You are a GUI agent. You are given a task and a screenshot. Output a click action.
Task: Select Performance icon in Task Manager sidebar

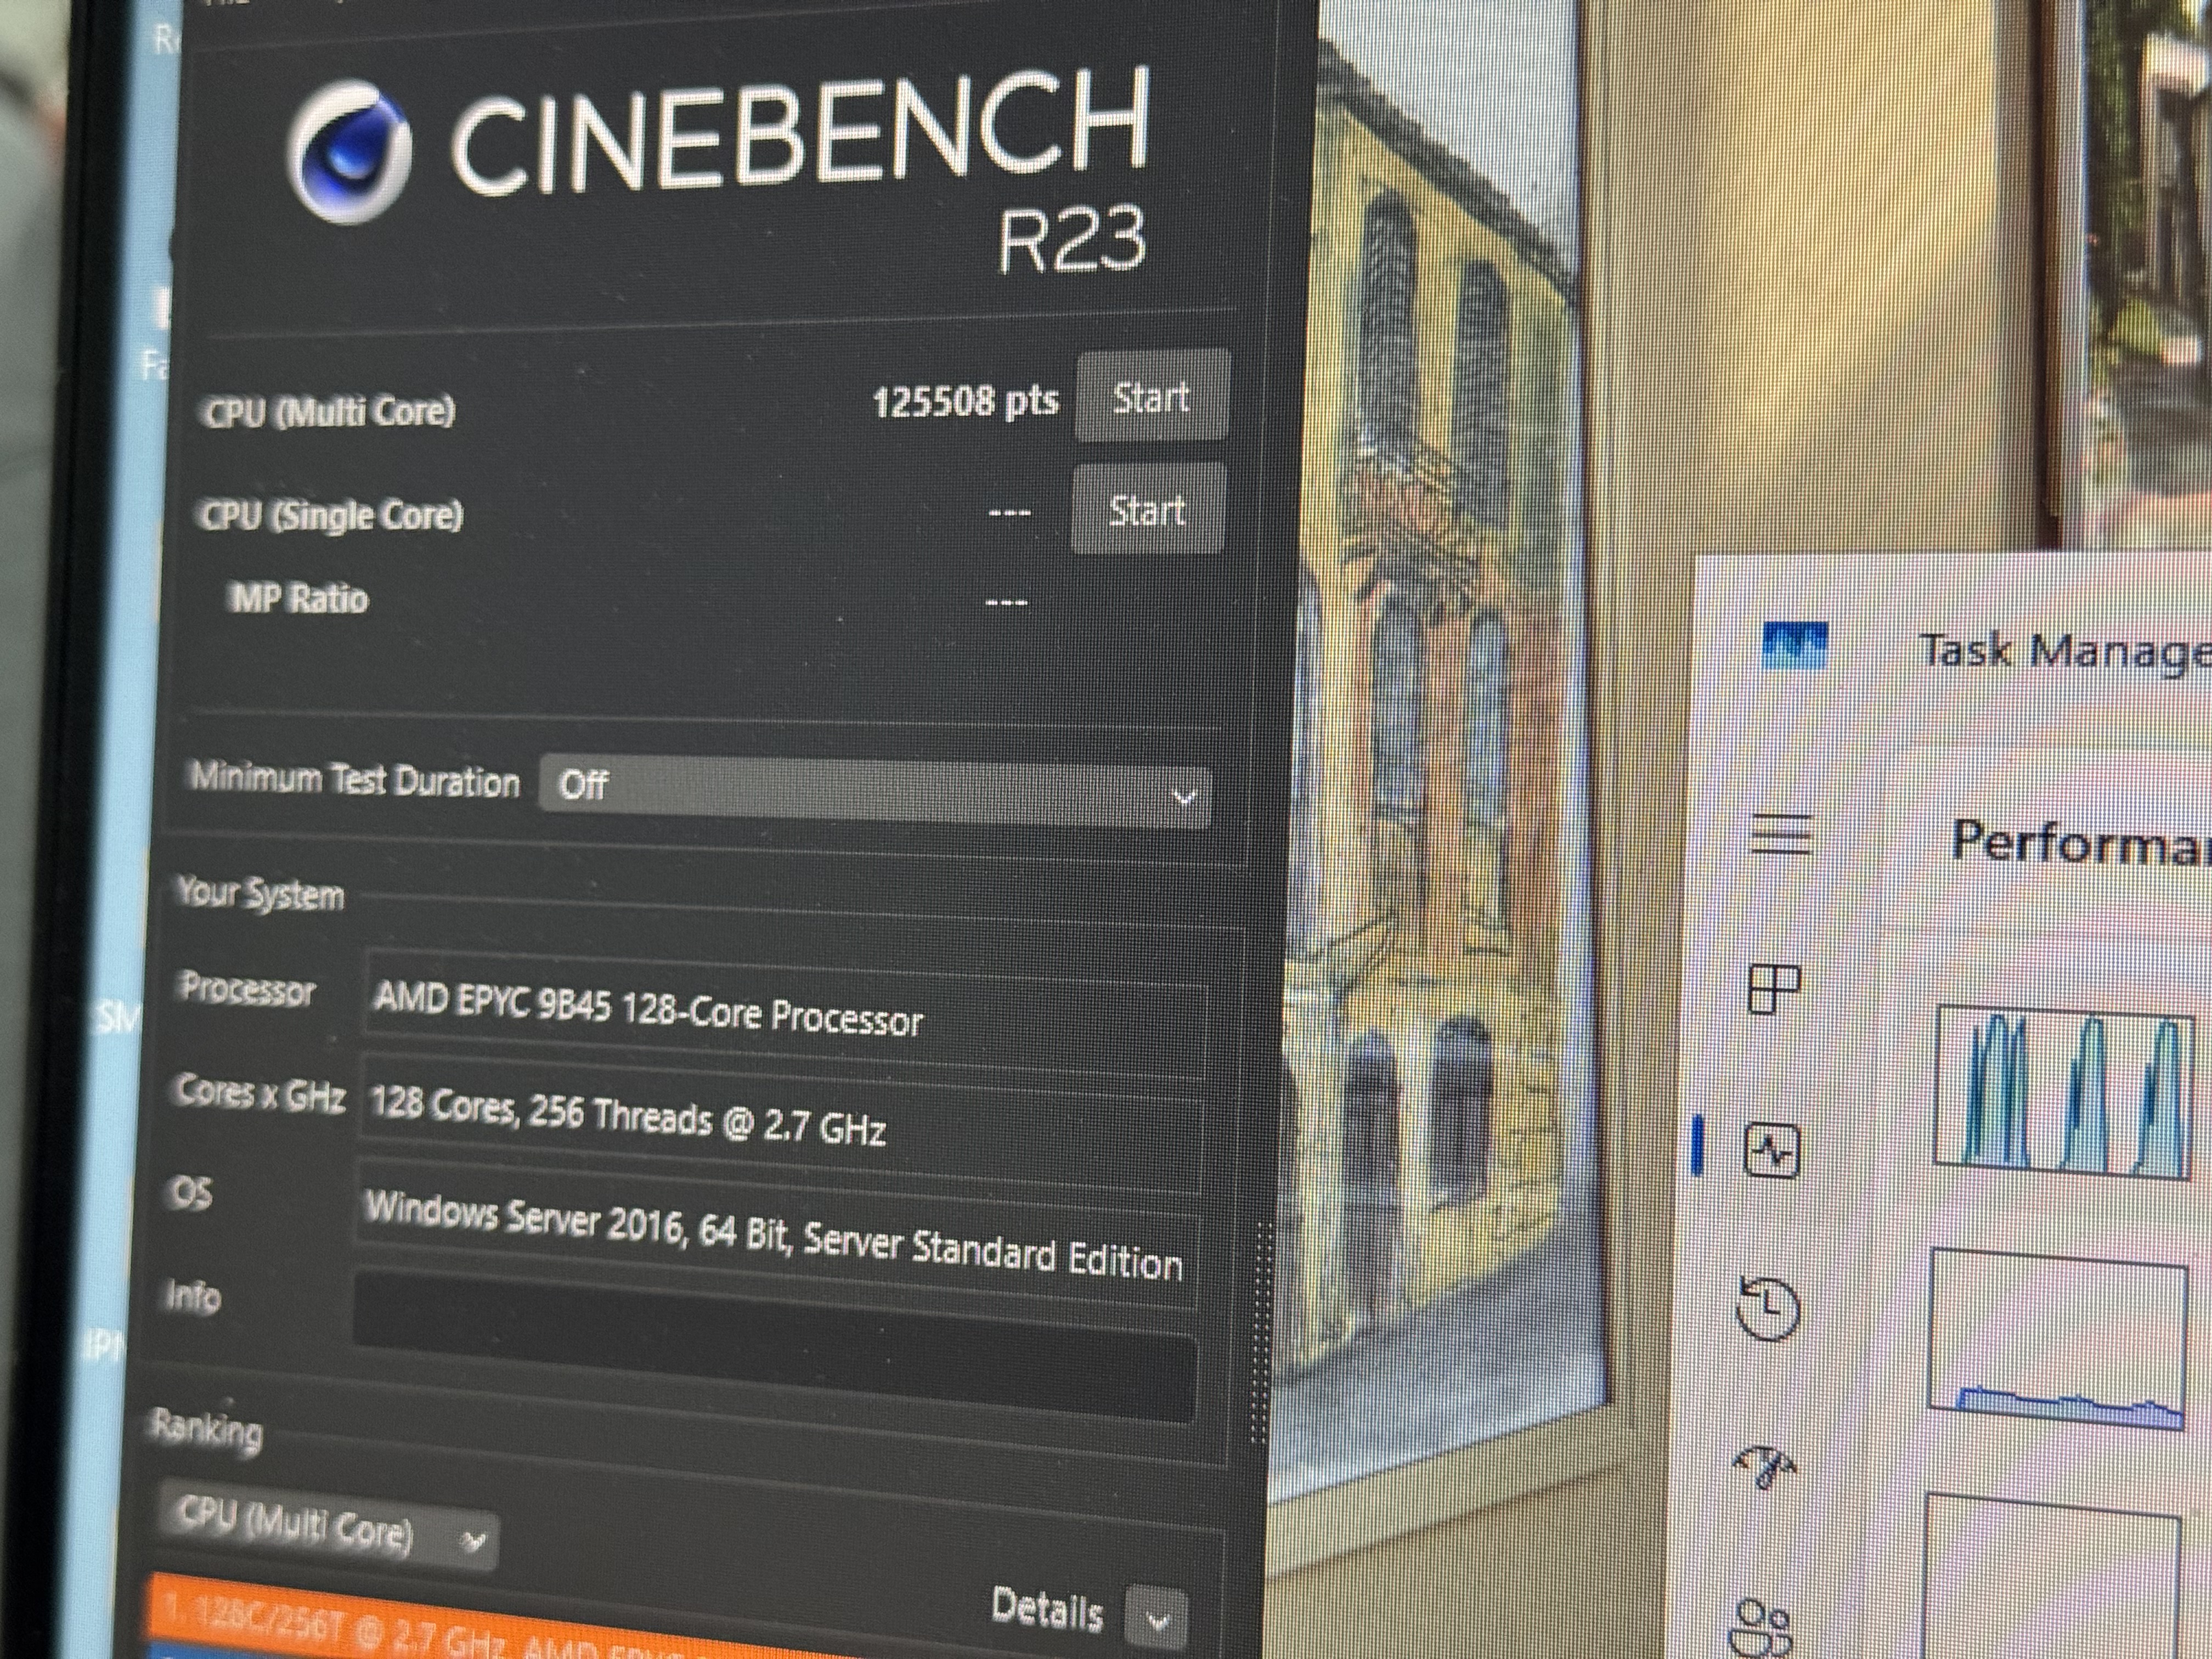click(1772, 1151)
